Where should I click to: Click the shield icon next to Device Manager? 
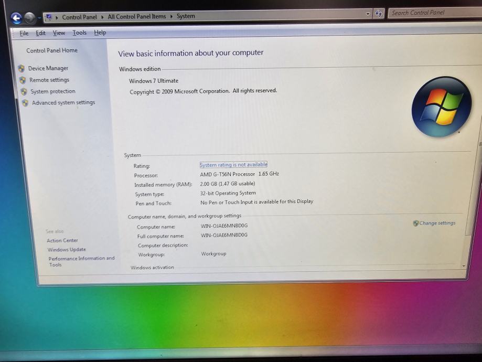point(21,68)
